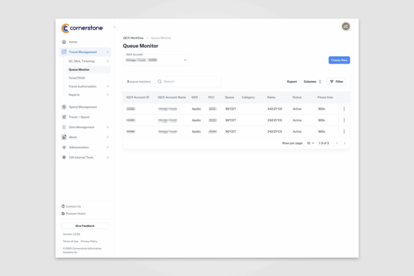Collapse the Travel Management section
The height and width of the screenshot is (276, 414).
pyautogui.click(x=108, y=52)
